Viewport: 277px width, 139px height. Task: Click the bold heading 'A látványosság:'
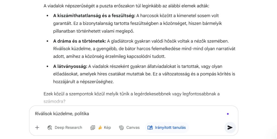70,66
